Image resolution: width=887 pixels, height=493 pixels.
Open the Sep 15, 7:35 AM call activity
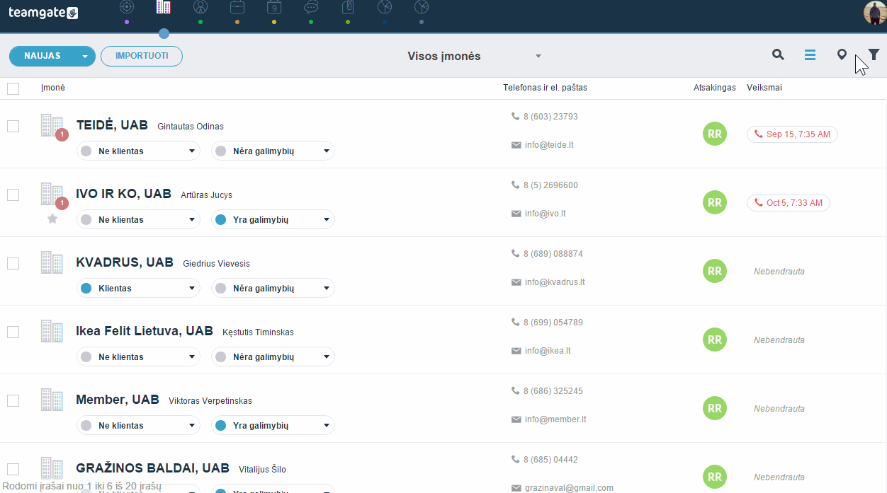point(792,134)
